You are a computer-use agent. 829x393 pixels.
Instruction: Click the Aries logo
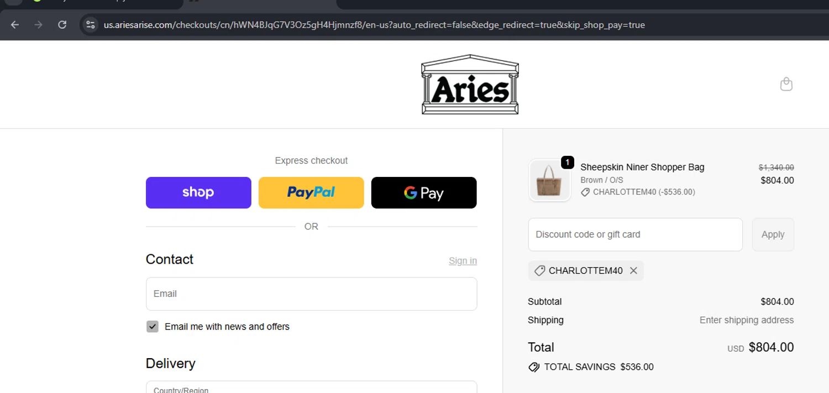pyautogui.click(x=470, y=85)
